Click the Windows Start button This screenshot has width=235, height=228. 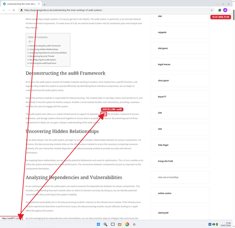click(98, 224)
